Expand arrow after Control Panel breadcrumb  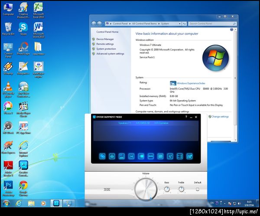130,24
